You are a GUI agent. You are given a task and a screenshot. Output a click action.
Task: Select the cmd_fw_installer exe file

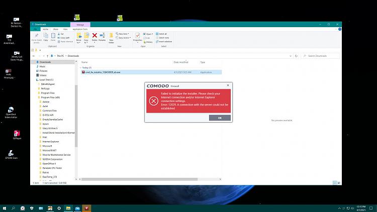click(x=151, y=72)
